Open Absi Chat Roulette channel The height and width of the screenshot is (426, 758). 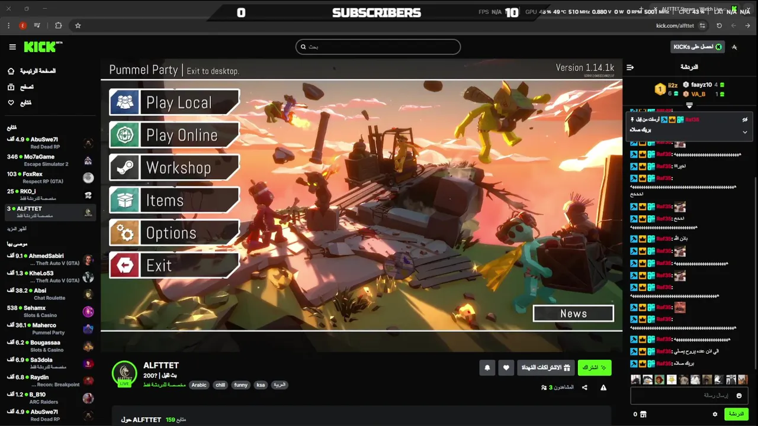coord(50,294)
